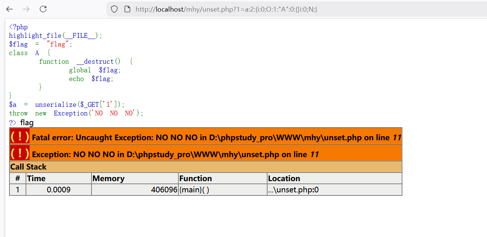Click the Exception row exclamation icon
This screenshot has height=237, width=487.
pyautogui.click(x=19, y=153)
